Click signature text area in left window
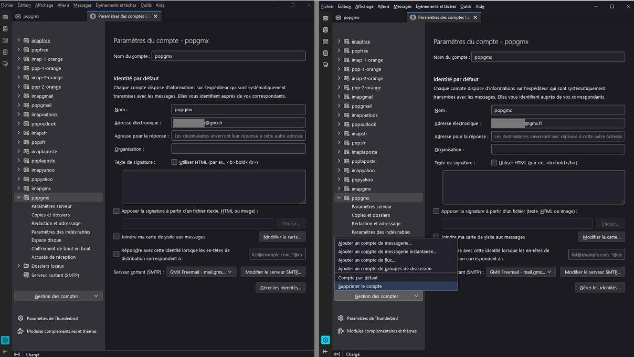The width and height of the screenshot is (634, 357). click(214, 187)
